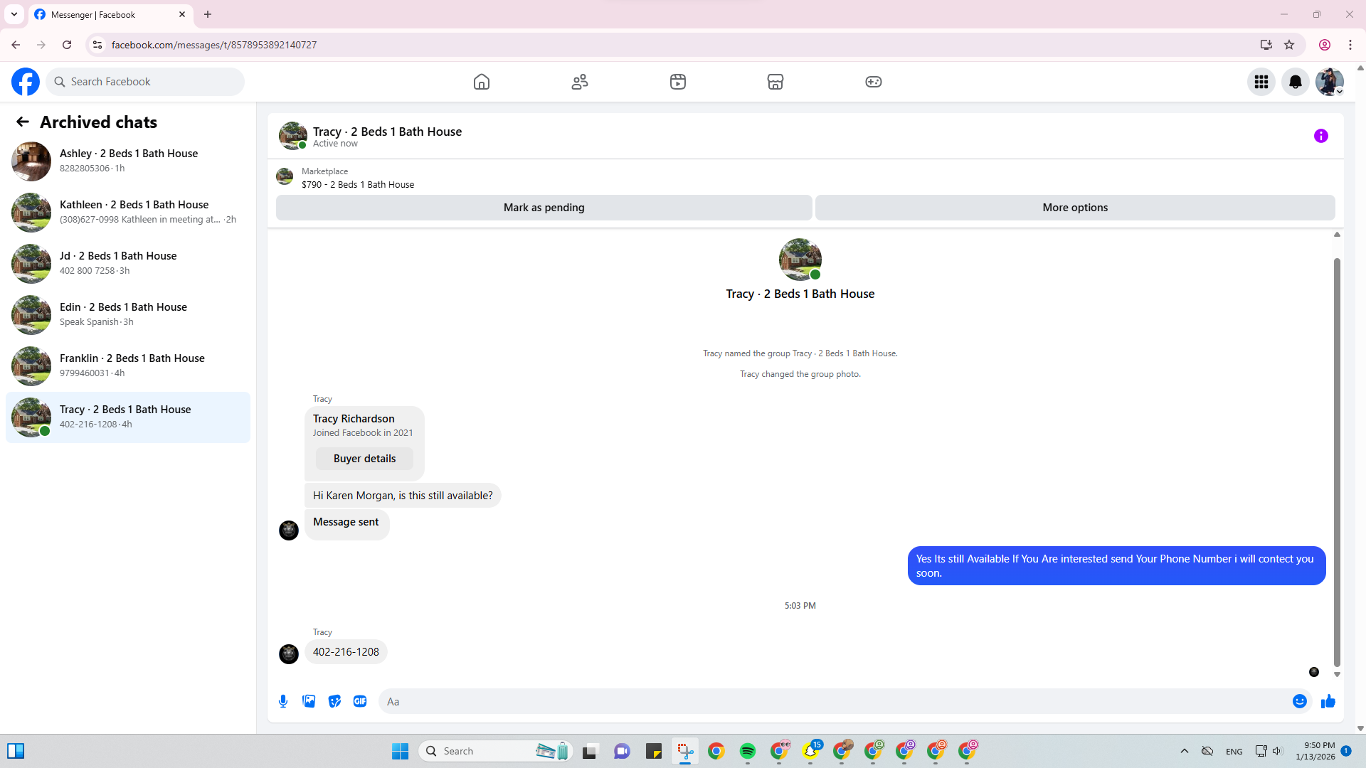Open the GIF picker
This screenshot has width=1366, height=768.
[360, 701]
